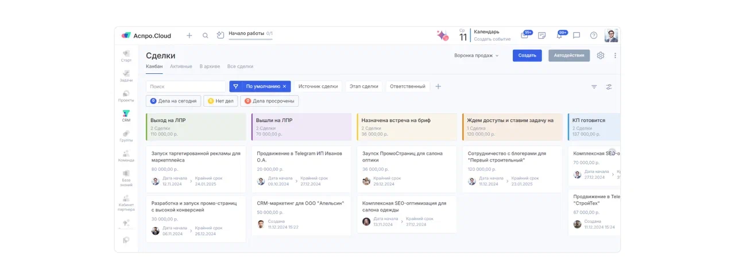Click the plus icon next to Аспро.Cloud
This screenshot has width=735, height=279.
pos(189,36)
